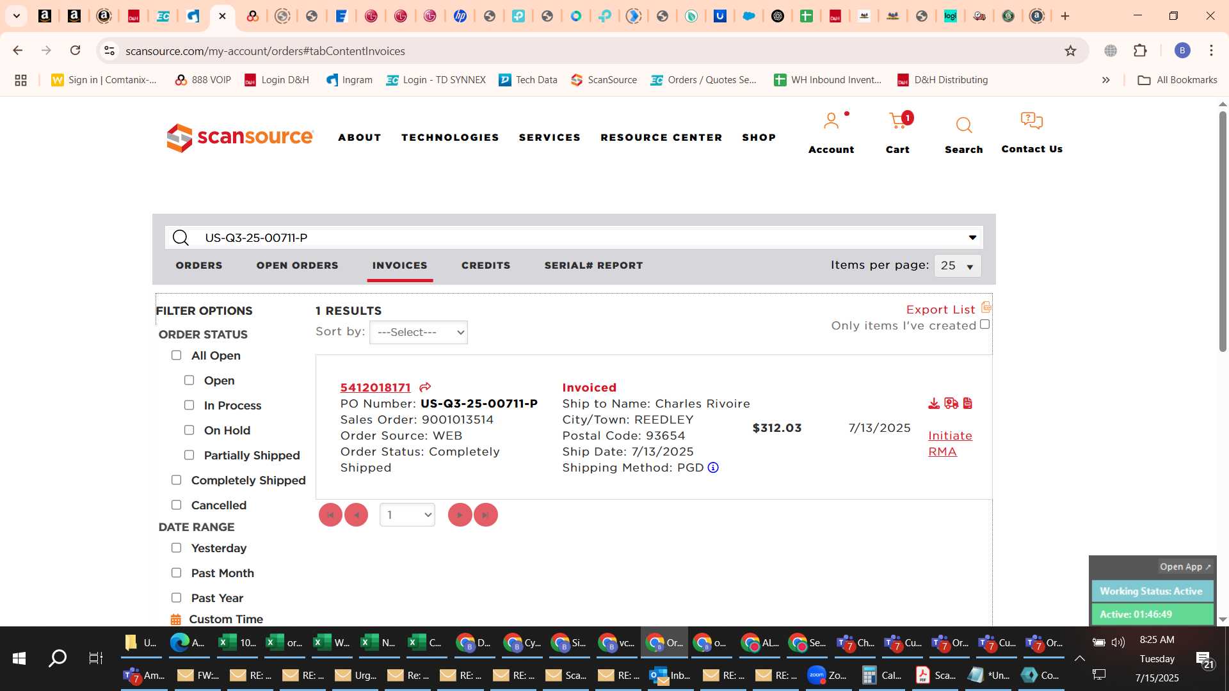Expand the hidden bookmarks chevron

tap(1105, 80)
